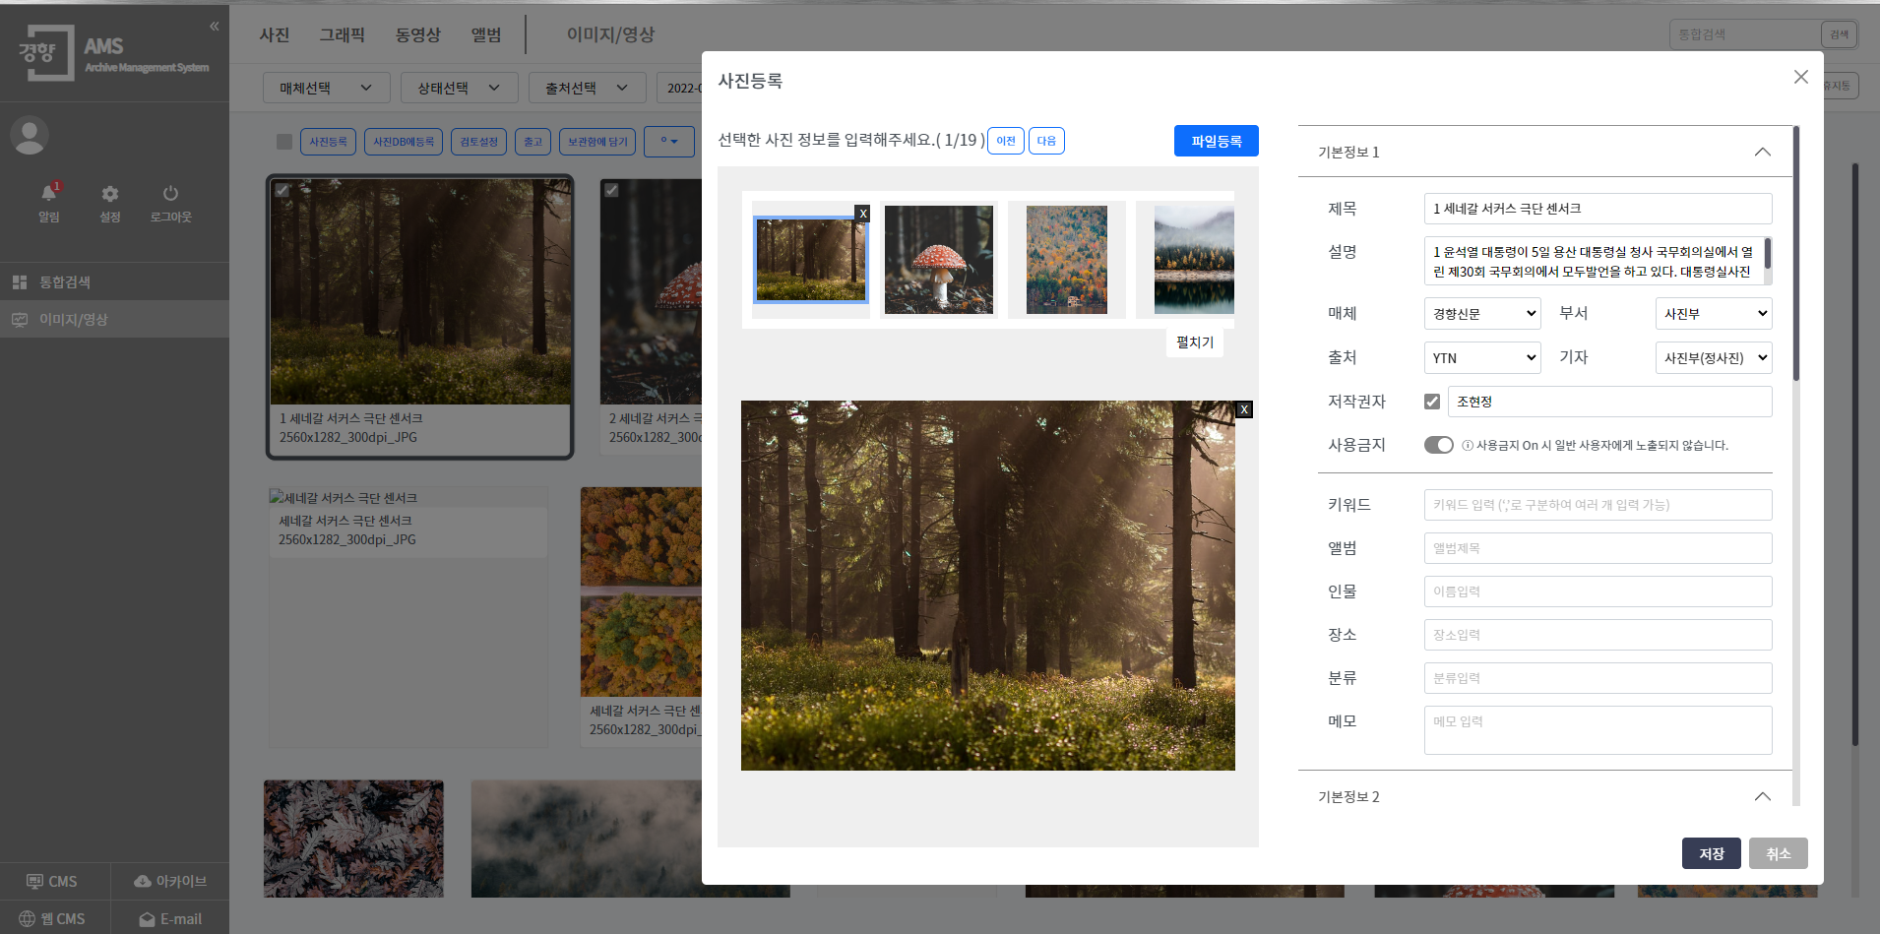Collapse the 기본정보 1 section

pos(1763,152)
